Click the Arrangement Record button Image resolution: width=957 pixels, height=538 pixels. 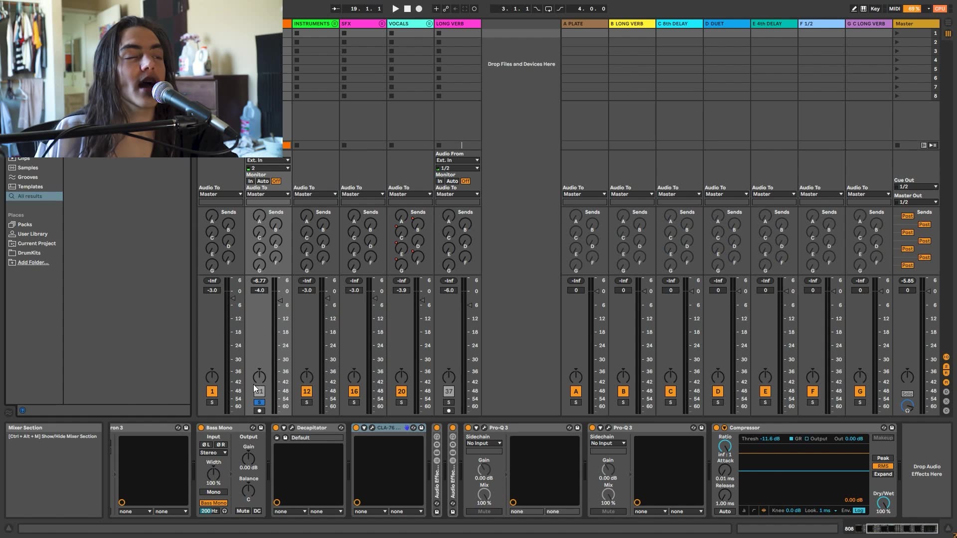[419, 8]
